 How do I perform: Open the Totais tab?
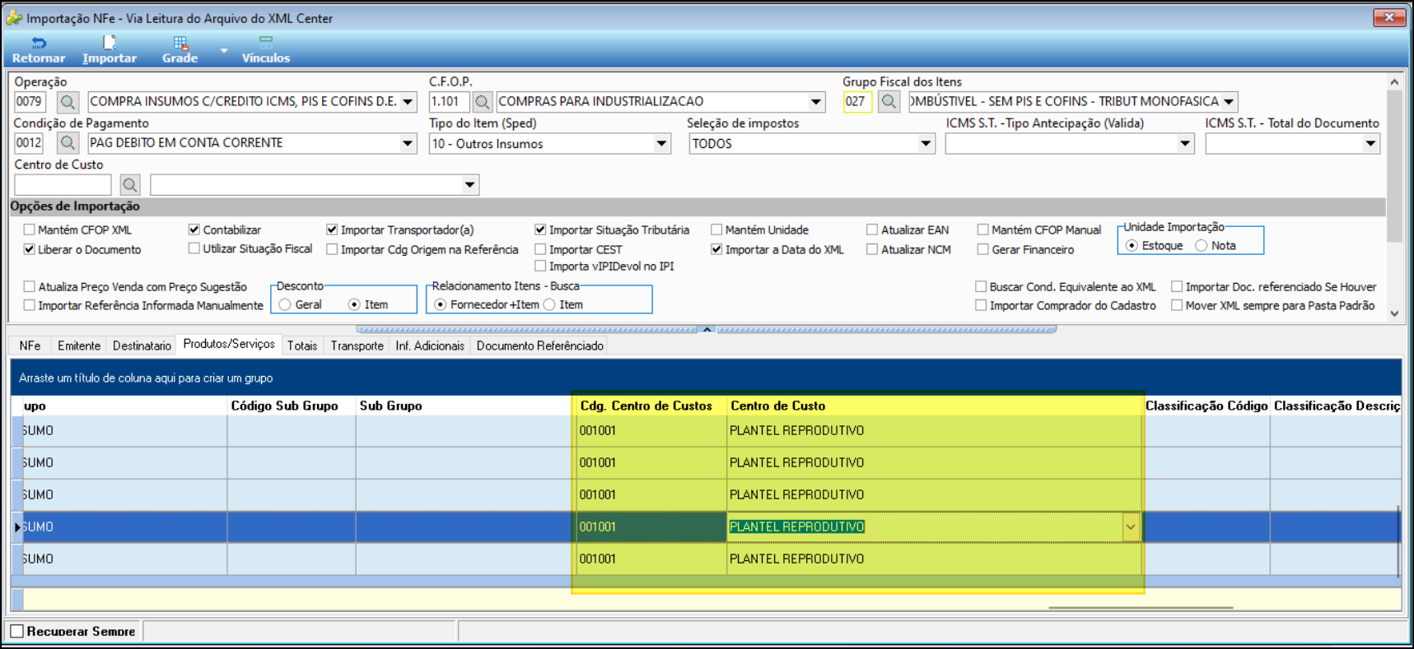(302, 346)
